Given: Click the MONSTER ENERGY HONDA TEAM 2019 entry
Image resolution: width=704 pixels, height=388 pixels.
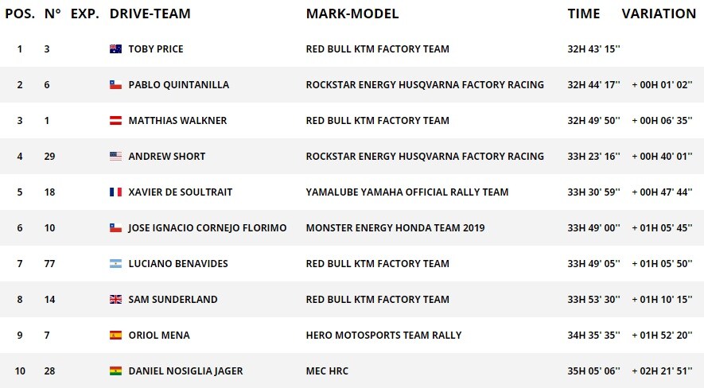Looking at the screenshot, I should click(x=395, y=228).
